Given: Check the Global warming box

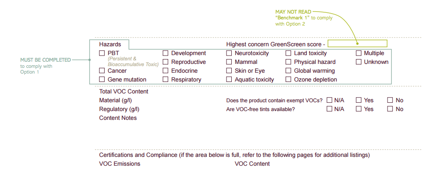Looking at the screenshot, I should [288, 71].
